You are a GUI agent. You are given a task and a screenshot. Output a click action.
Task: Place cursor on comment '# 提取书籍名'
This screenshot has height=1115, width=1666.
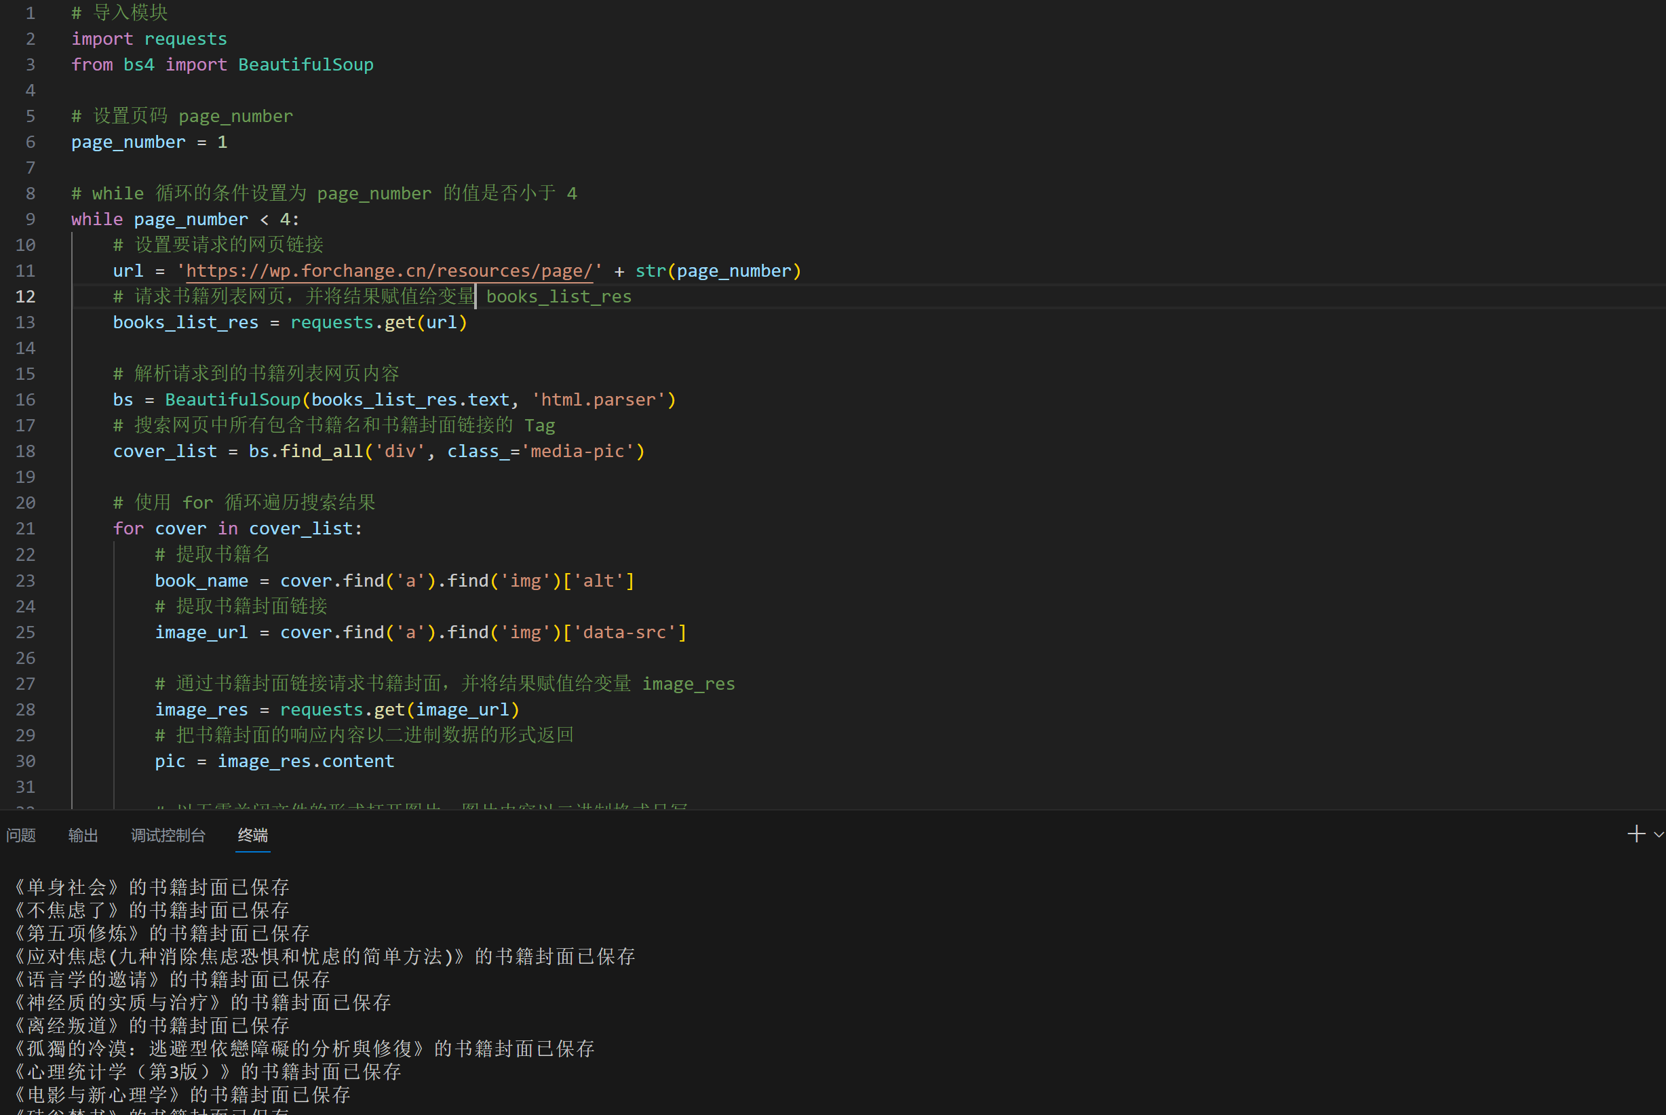212,555
